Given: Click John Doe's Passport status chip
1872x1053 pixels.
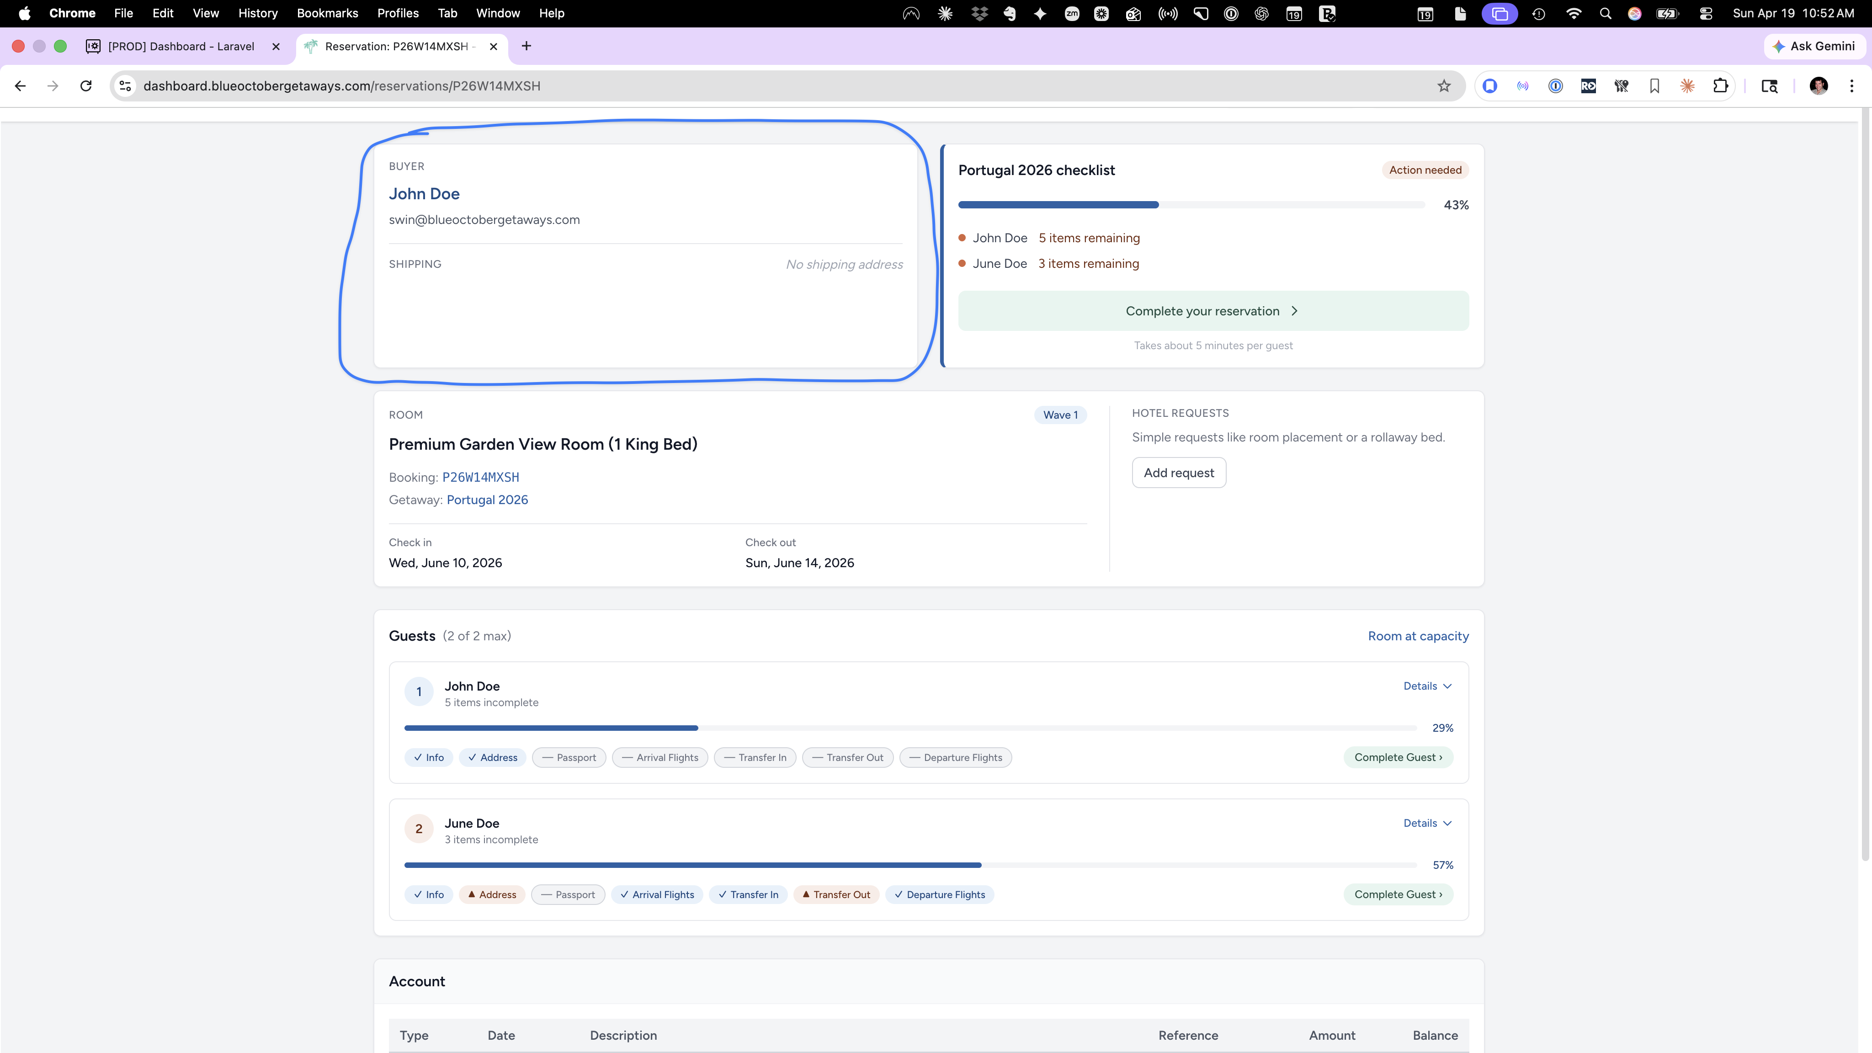Looking at the screenshot, I should coord(569,757).
